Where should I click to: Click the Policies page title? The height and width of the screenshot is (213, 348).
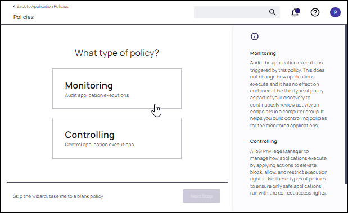23,17
